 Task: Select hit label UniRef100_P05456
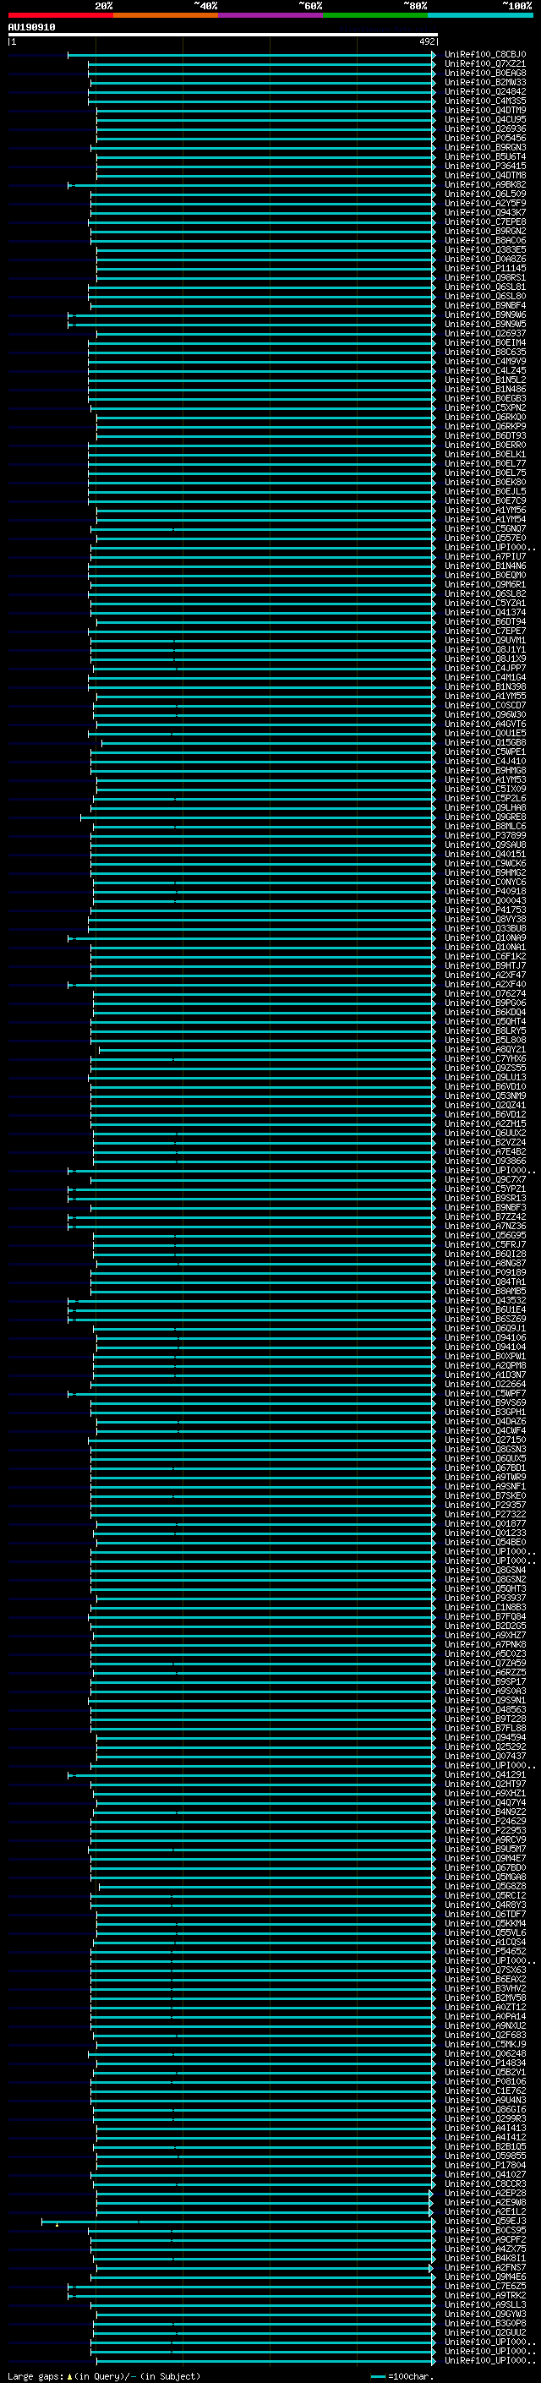point(484,138)
